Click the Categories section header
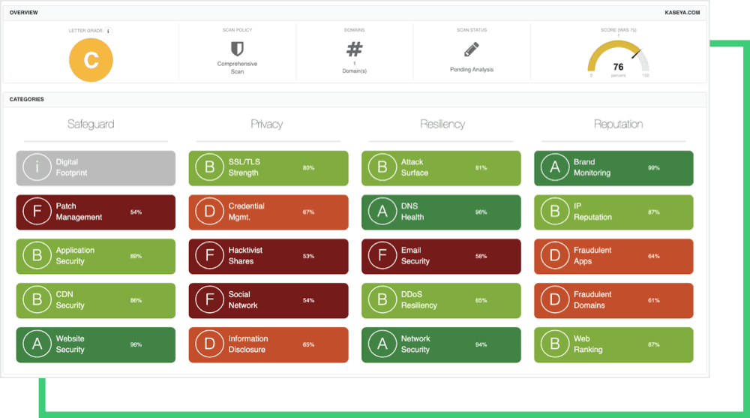Viewport: 750px width, 418px height. pyautogui.click(x=27, y=99)
